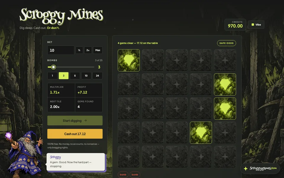Screen dimensions: 284x178
Task: Halve the bet with ½ button
Action: click(x=79, y=50)
